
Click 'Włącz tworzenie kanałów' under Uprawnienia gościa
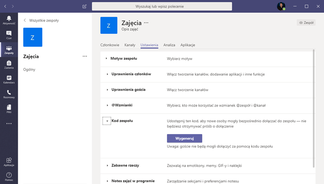pyautogui.click(x=187, y=90)
